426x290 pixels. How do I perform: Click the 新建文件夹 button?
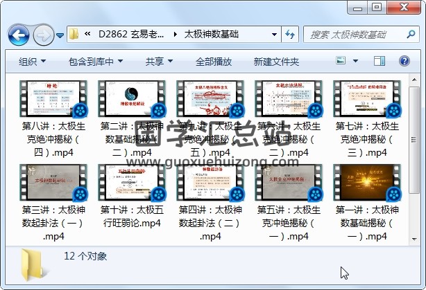276,62
